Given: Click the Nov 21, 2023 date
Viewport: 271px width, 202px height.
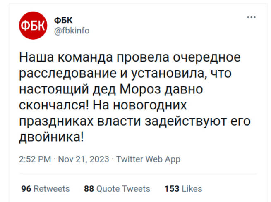Looking at the screenshot, I should pos(84,159).
